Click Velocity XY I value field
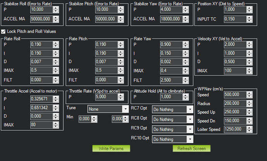This screenshot has width=267, height=161. 235,53
